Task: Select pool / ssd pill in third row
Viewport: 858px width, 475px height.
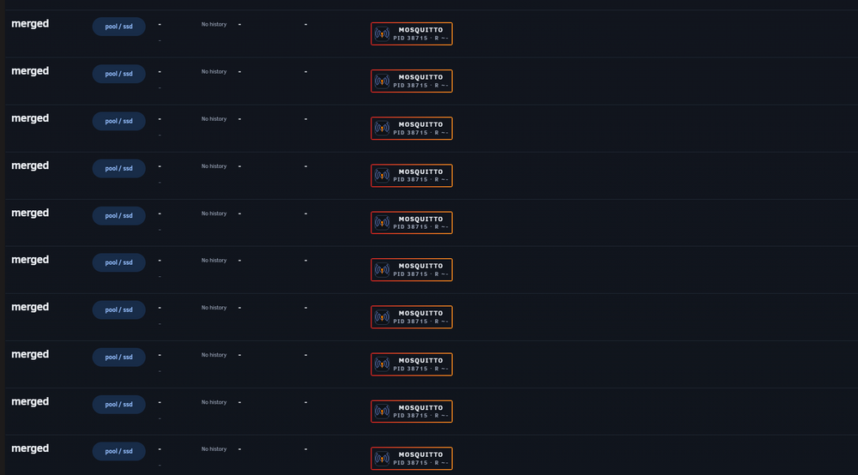Action: click(x=118, y=121)
